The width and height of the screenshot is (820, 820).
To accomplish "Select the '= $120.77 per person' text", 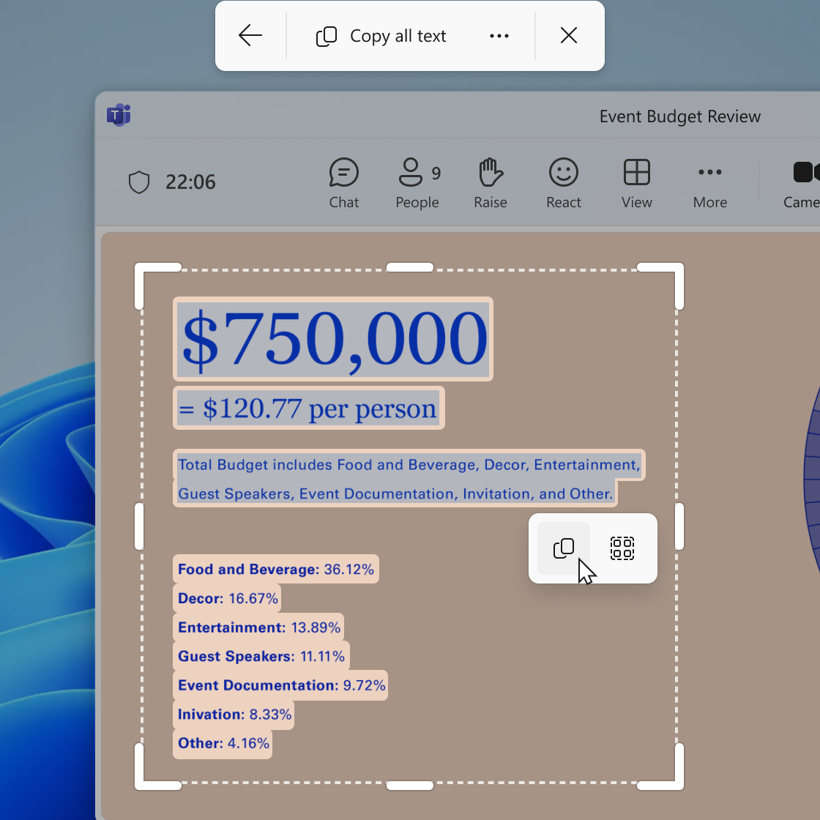I will click(x=308, y=408).
